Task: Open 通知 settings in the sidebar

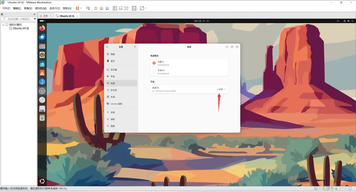Action: point(121,119)
